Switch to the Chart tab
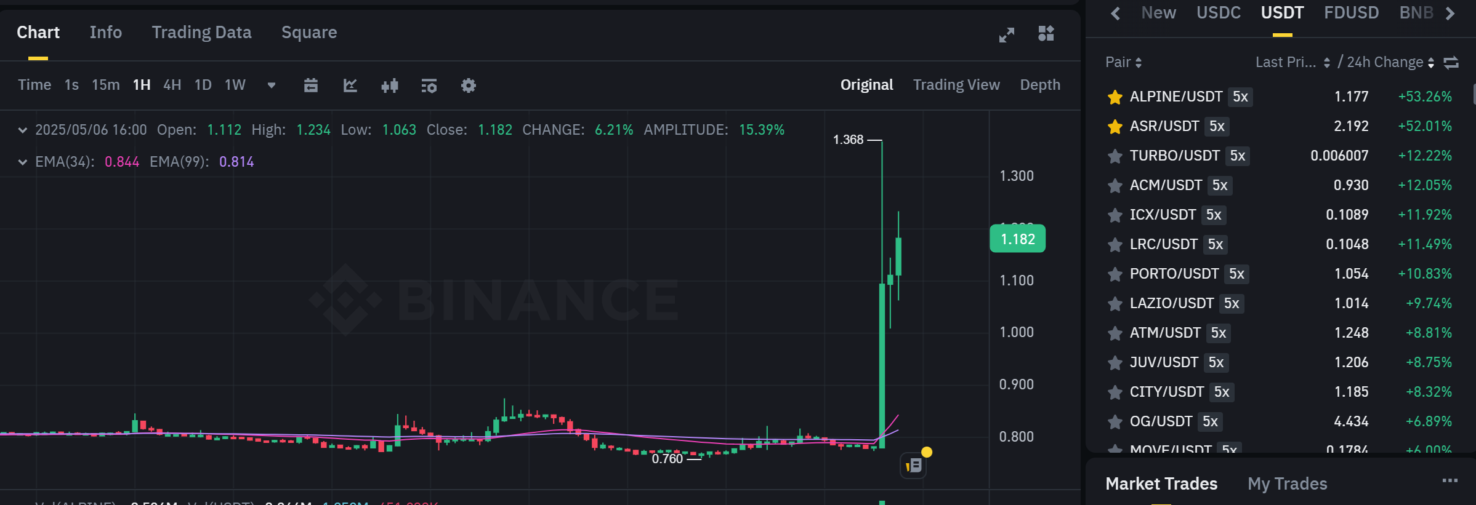The image size is (1476, 505). point(38,33)
